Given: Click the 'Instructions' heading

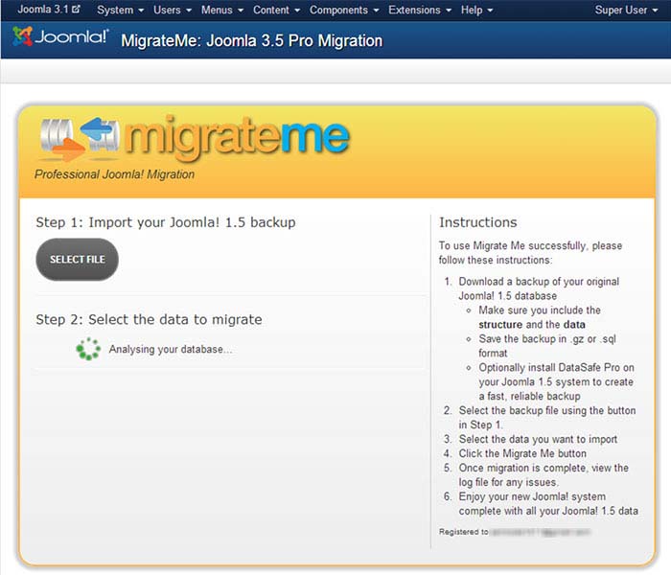Looking at the screenshot, I should [x=478, y=222].
